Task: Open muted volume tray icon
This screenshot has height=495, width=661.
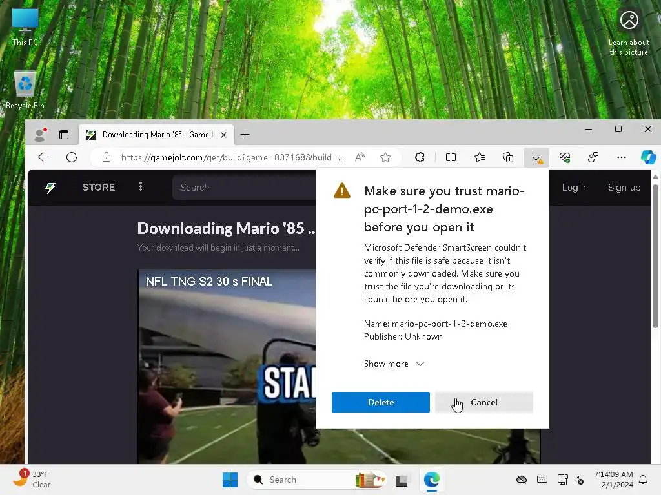Action: point(579,480)
